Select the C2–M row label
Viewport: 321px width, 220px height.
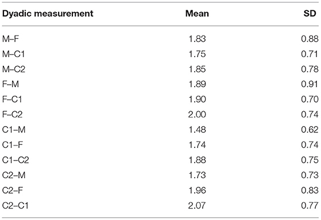click(14, 175)
